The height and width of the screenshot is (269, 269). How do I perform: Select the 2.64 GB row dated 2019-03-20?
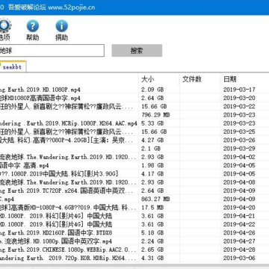click(x=134, y=98)
